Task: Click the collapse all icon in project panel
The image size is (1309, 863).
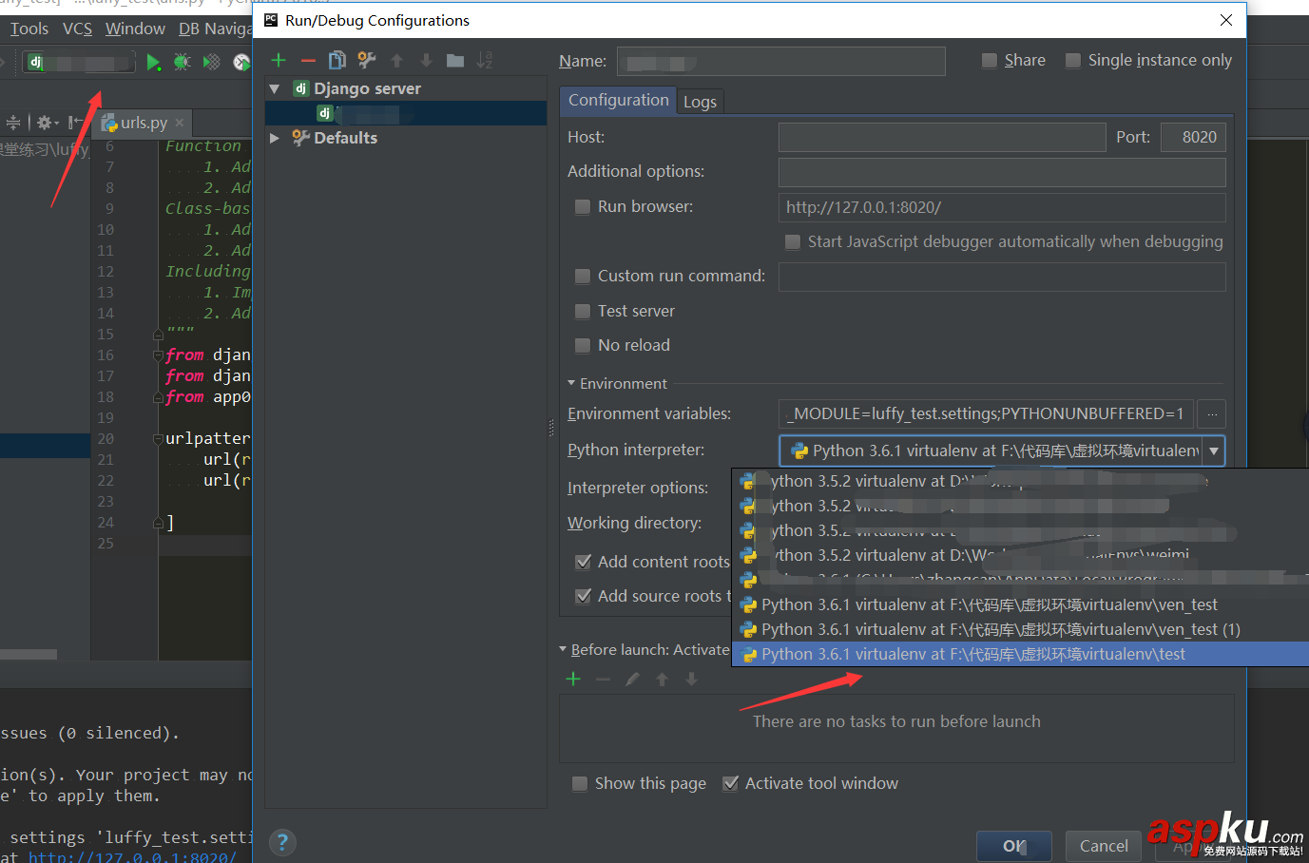Action: (x=13, y=123)
